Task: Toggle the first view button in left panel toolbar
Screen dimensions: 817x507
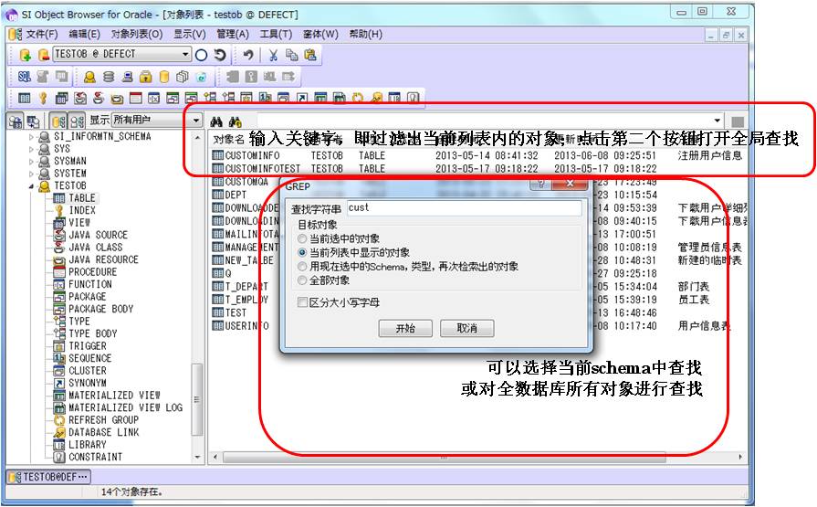Action: click(16, 121)
